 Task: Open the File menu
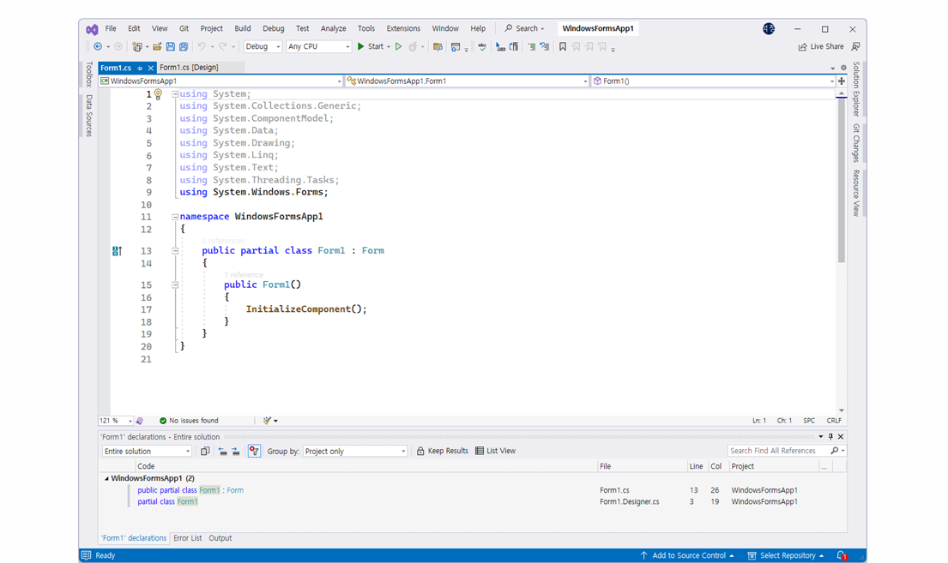point(111,28)
